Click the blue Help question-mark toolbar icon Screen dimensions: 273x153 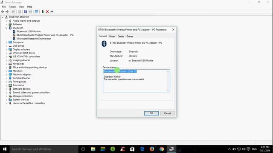click(x=26, y=11)
